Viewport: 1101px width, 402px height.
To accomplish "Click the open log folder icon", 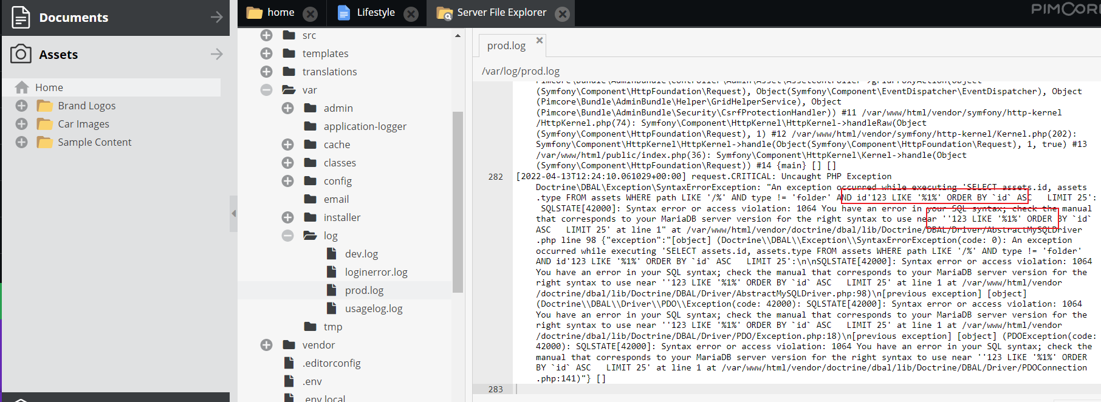I will (x=310, y=236).
